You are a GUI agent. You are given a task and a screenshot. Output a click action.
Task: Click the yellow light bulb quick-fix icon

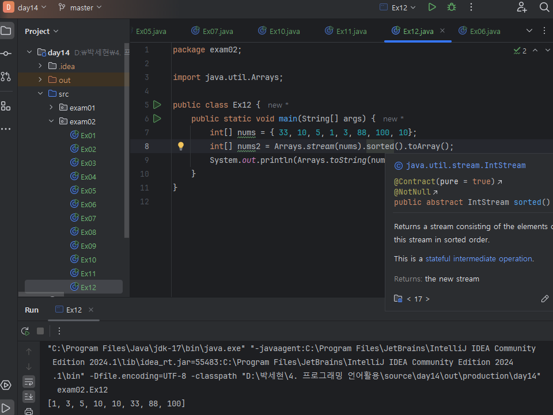pos(180,146)
